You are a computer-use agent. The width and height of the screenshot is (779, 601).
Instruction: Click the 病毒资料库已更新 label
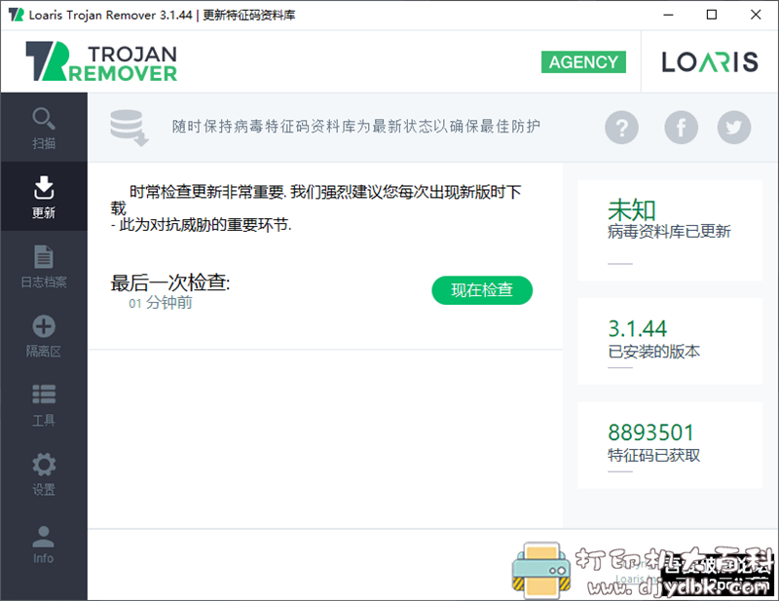point(669,232)
